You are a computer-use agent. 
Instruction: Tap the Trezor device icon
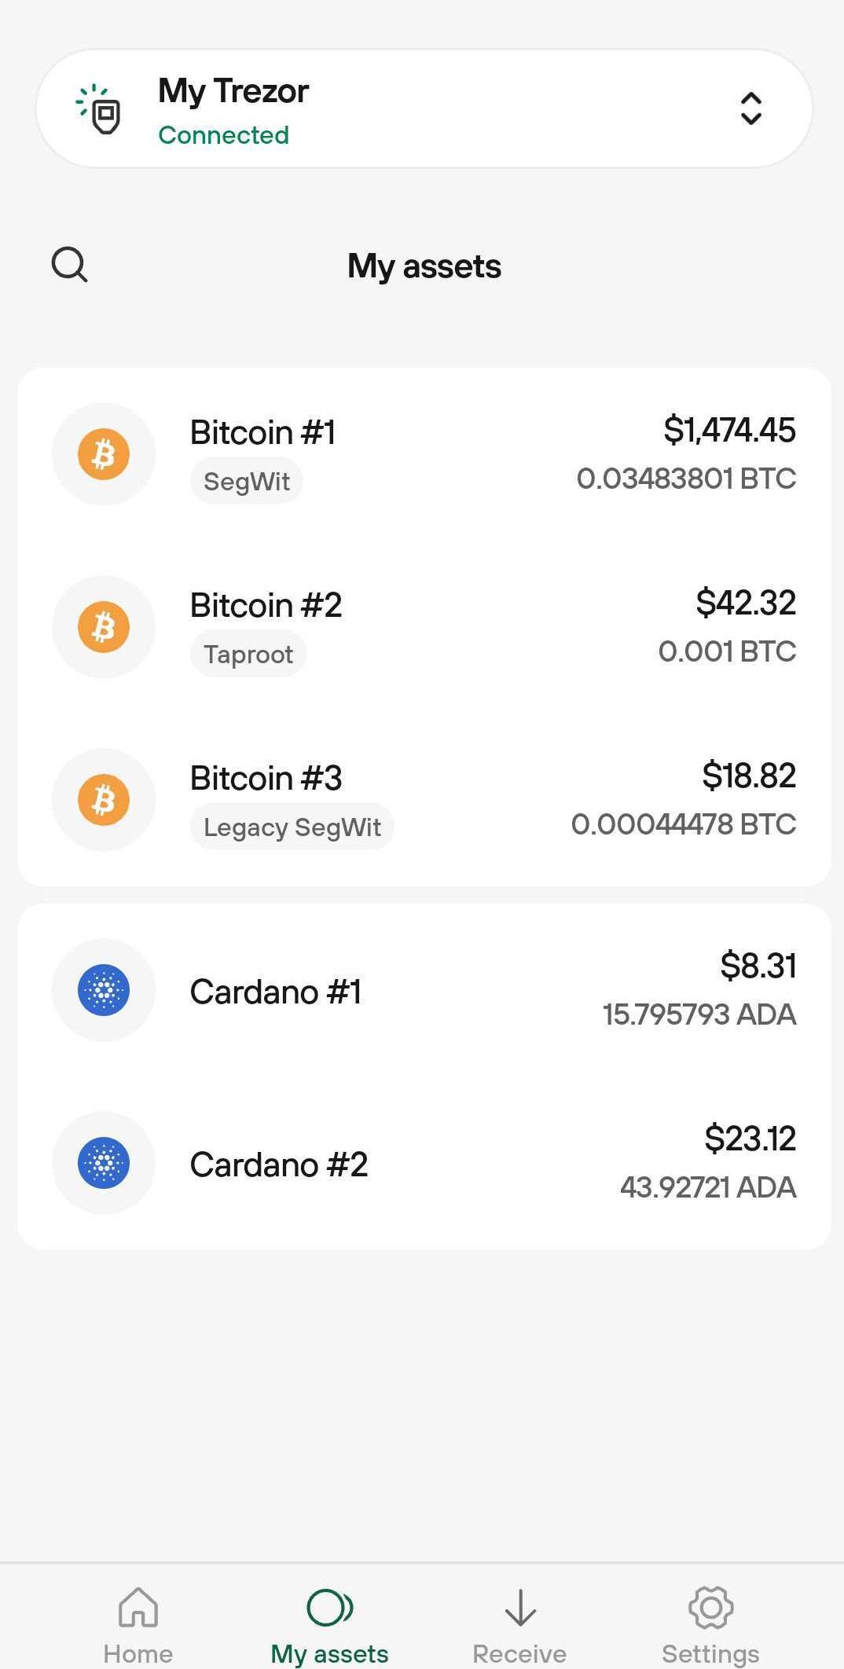(x=100, y=109)
